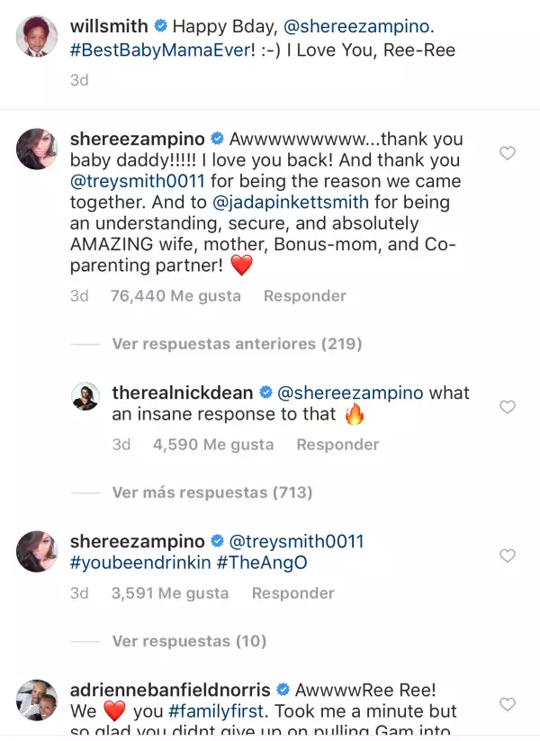Viewport: 540px width, 741px height.
Task: Expand Ver más respuestas (713)
Action: tap(212, 492)
